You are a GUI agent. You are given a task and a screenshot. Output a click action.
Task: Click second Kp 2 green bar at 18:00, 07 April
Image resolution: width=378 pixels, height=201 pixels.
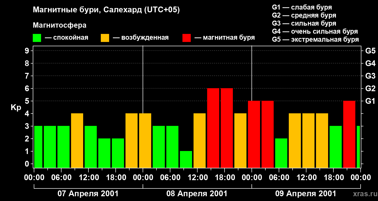(118, 153)
